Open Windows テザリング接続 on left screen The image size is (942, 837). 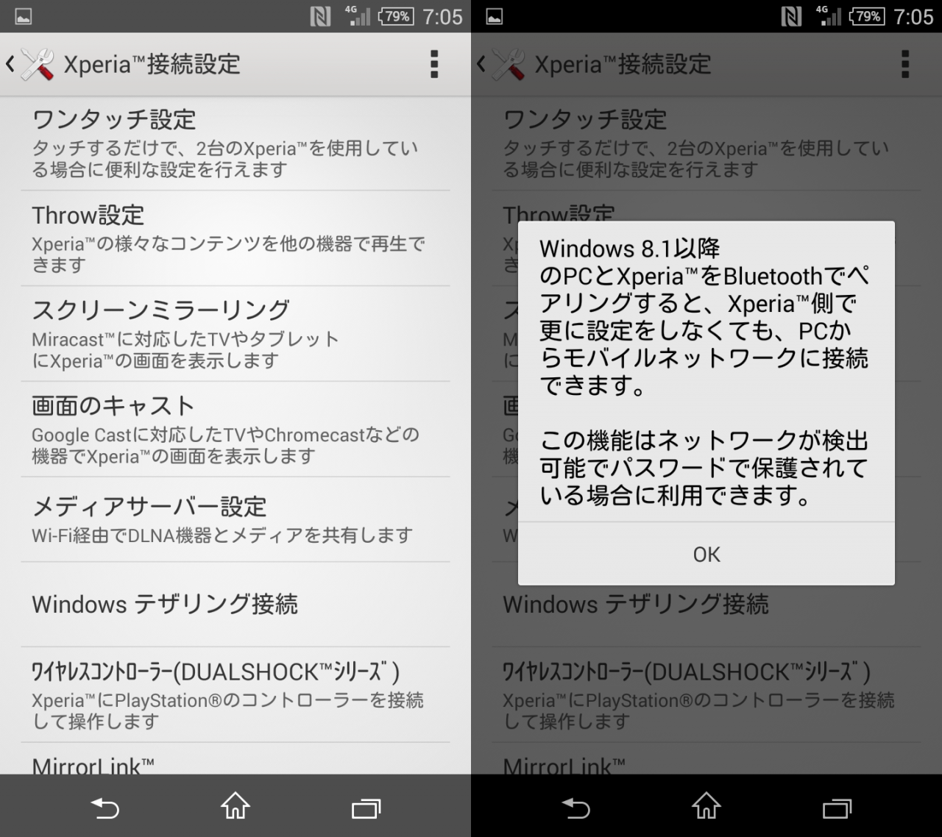coord(235,605)
